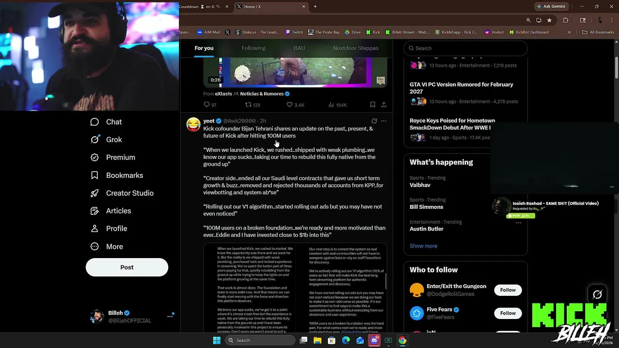Open the eXtas1s Noticias & Rumores link

click(252, 94)
